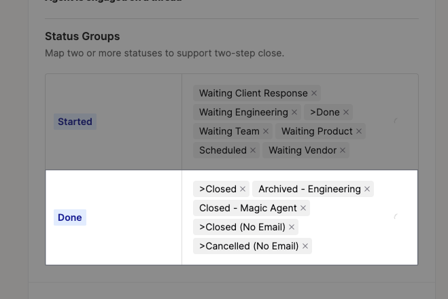Click the two-step close description text

pyautogui.click(x=165, y=53)
